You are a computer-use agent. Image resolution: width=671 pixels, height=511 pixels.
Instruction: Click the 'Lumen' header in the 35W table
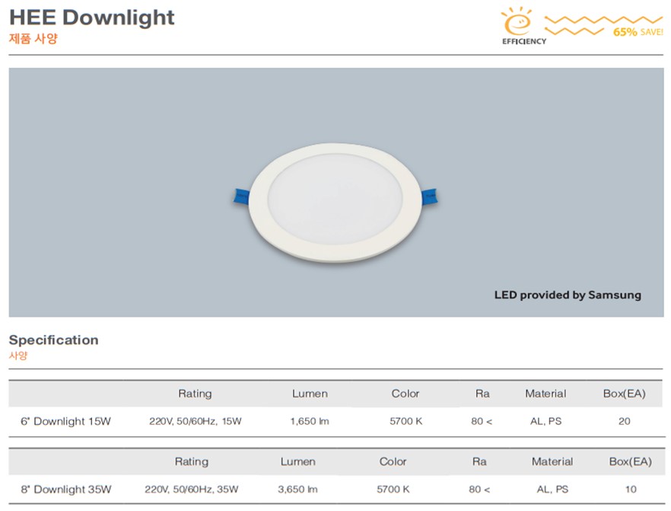(298, 461)
